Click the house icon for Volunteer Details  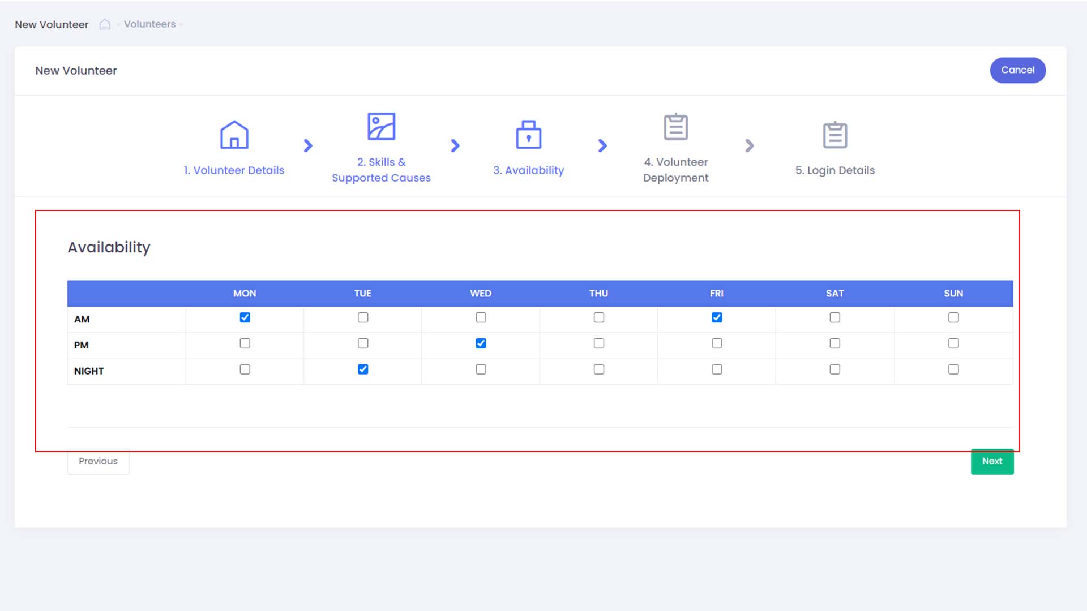click(x=234, y=135)
